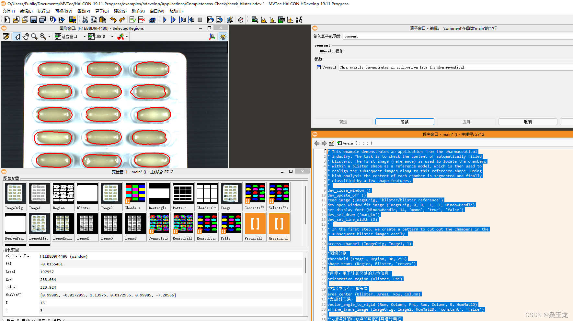The width and height of the screenshot is (573, 321).
Task: Toggle the light bulb display hint icon
Action: [223, 37]
